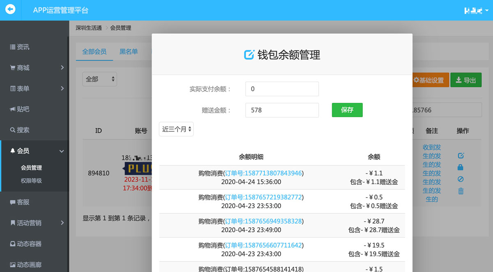Collapse the 会员 sidebar section
Screen dimensions: 493x272
[62, 151]
